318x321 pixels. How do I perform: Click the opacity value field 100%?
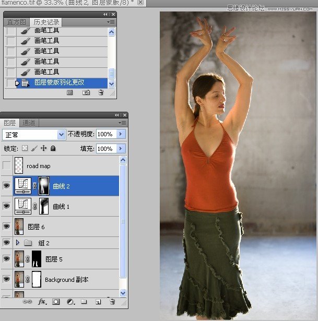[107, 134]
